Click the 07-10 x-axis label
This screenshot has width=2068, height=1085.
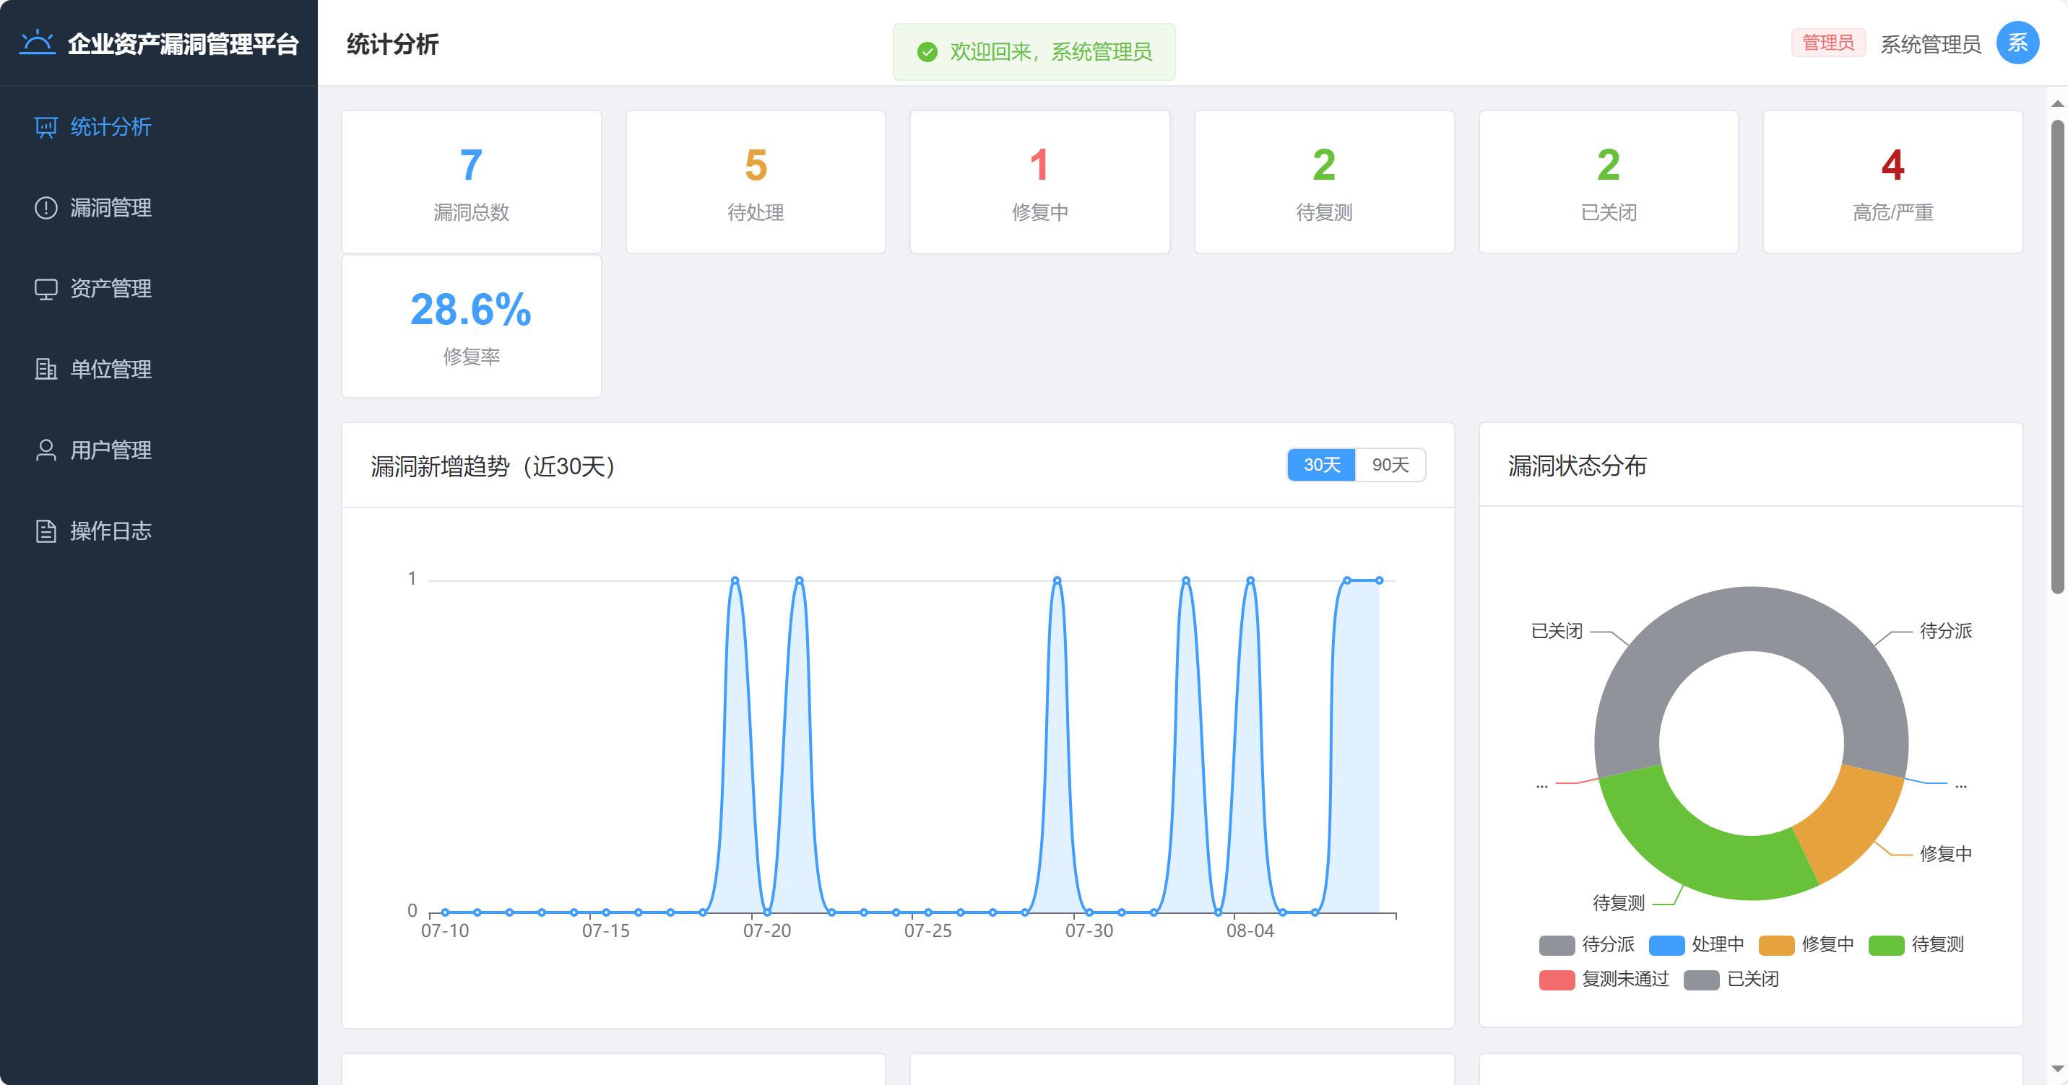click(x=445, y=931)
